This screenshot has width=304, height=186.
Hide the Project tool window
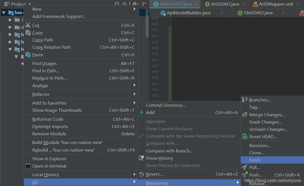pyautogui.click(x=144, y=4)
